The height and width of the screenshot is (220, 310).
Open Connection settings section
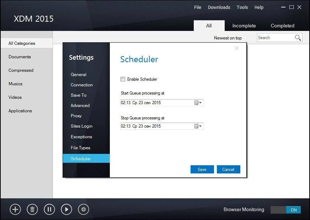coord(82,85)
